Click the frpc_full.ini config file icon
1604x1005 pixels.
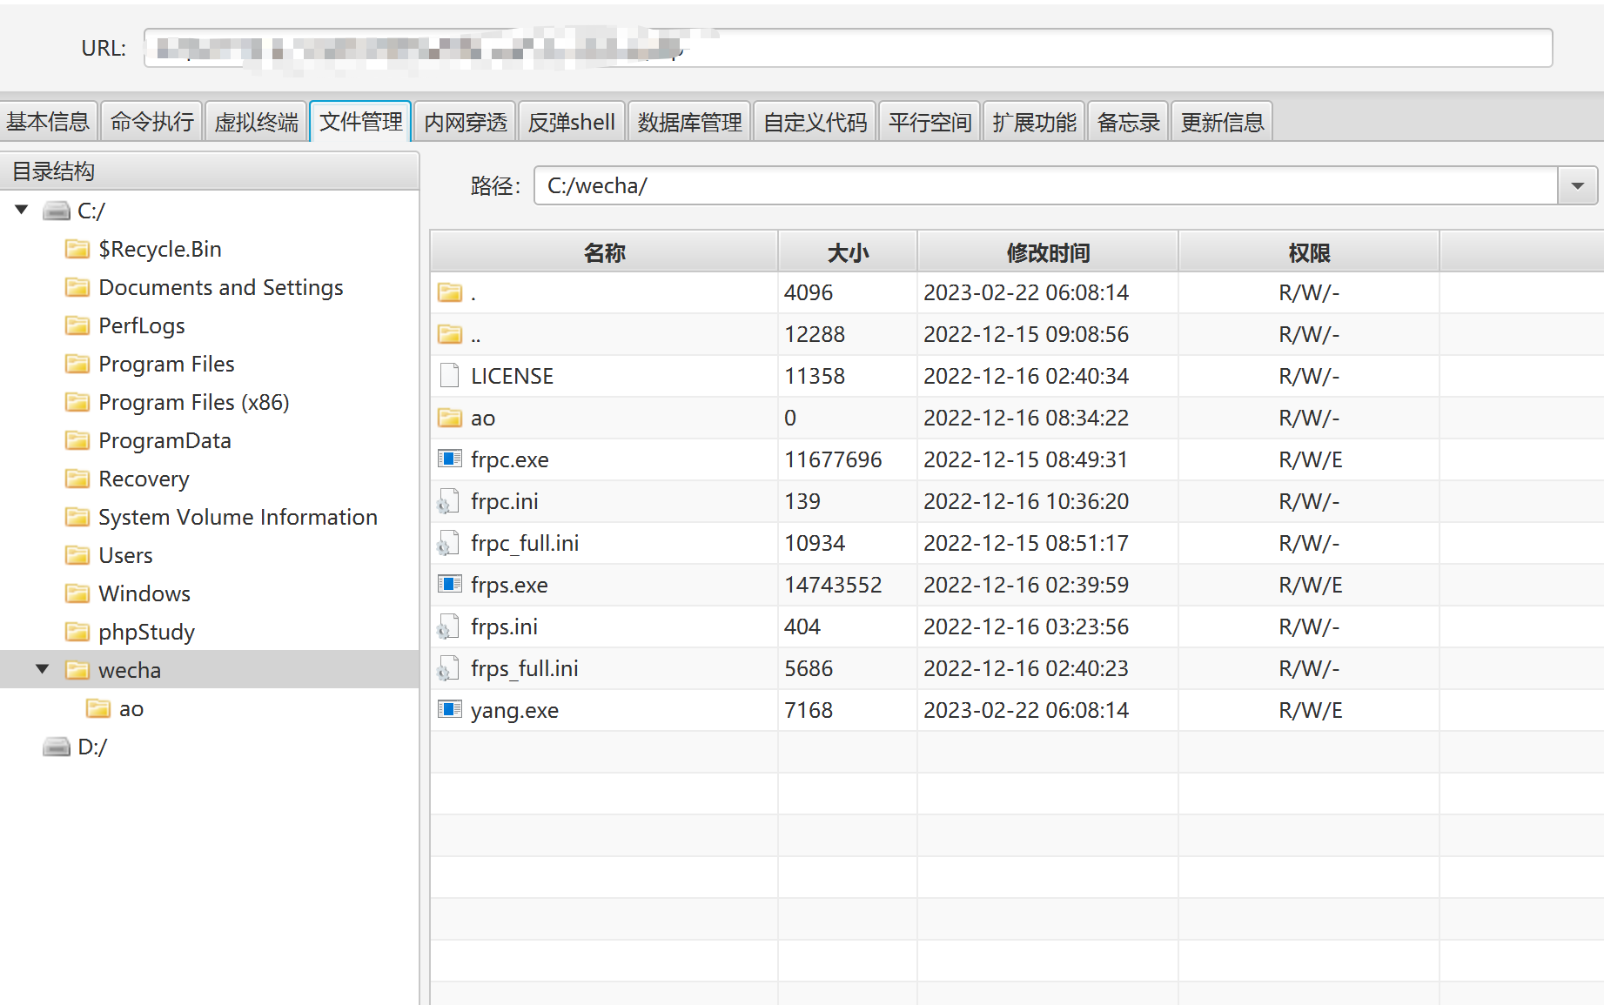coord(448,543)
